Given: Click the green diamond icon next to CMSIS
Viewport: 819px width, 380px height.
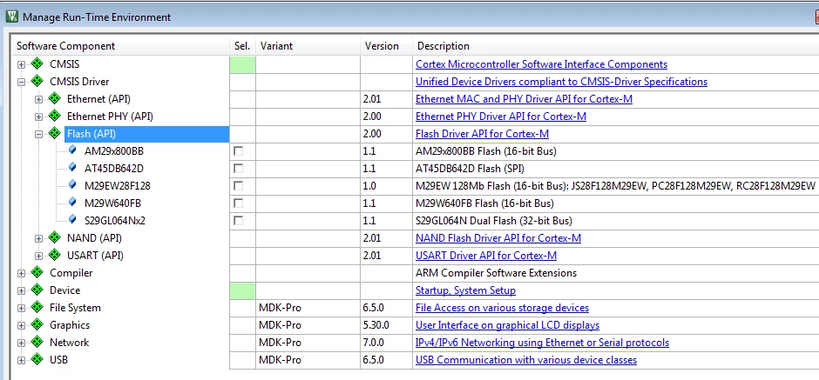Looking at the screenshot, I should coord(37,64).
